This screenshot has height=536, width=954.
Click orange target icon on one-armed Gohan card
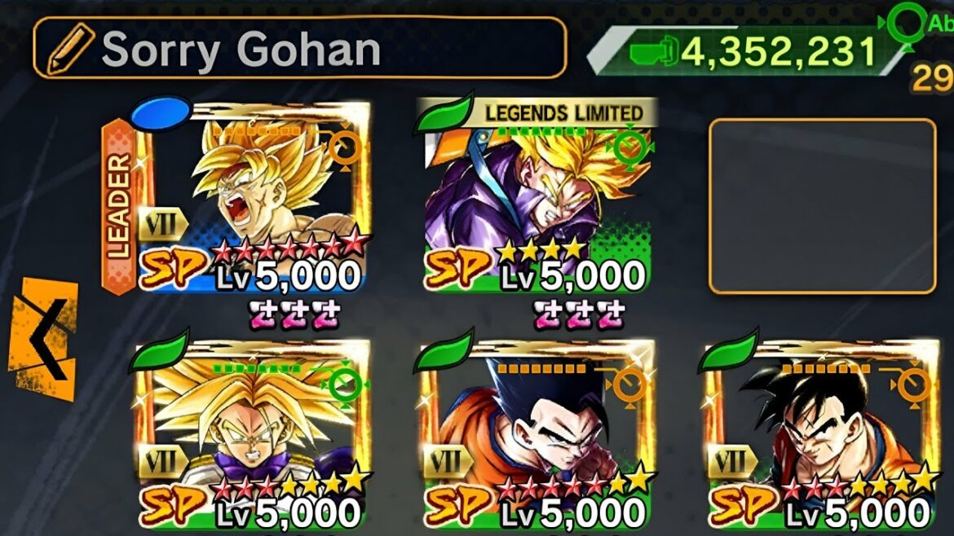point(629,384)
